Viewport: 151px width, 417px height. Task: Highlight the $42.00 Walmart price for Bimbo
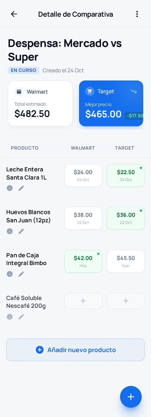83,261
